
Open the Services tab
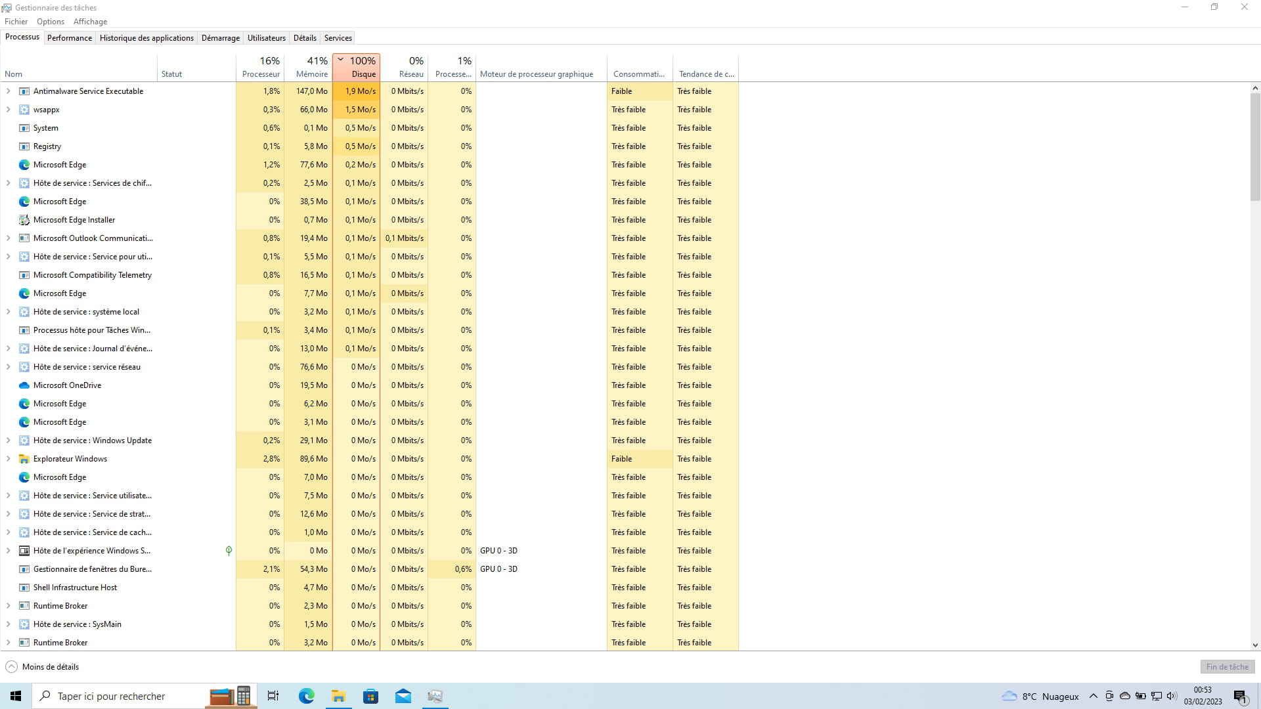click(x=338, y=38)
